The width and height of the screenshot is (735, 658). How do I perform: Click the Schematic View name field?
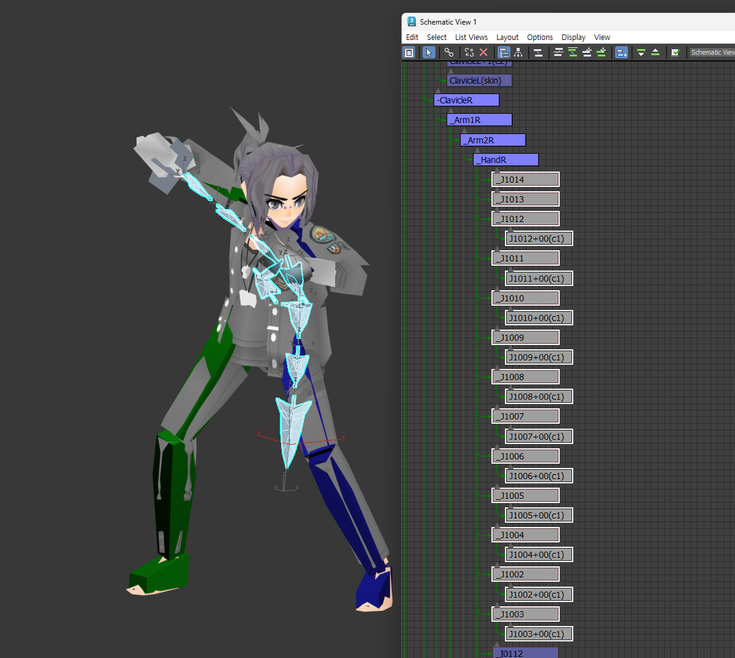pos(712,53)
